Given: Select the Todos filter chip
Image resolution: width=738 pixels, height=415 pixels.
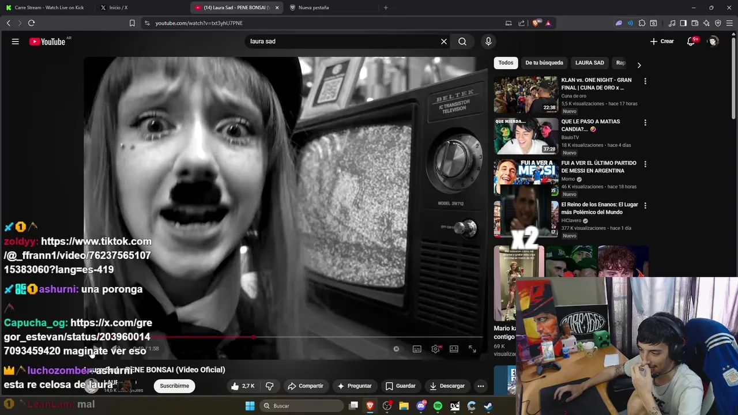Looking at the screenshot, I should (x=506, y=63).
